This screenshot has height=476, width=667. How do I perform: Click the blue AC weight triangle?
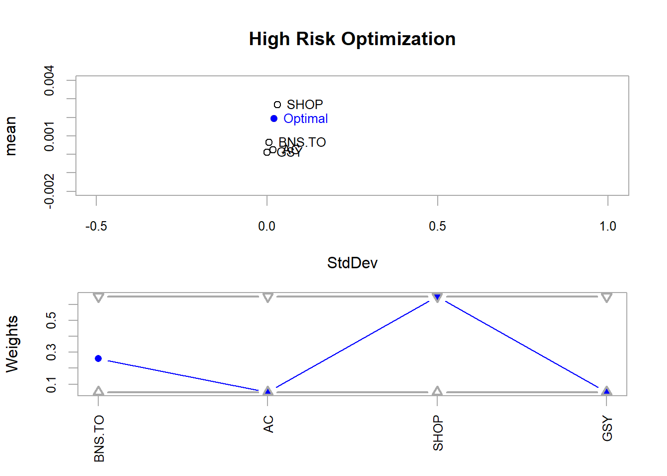pos(268,392)
